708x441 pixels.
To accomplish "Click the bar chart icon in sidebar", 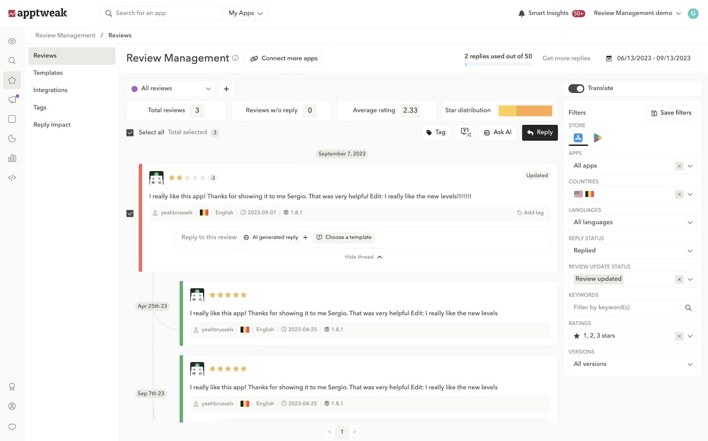I will click(x=12, y=158).
